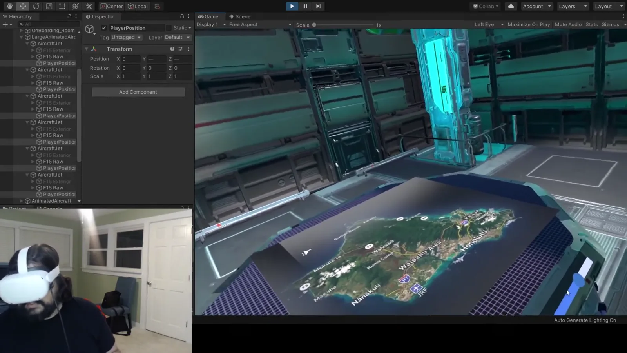Toggle the Stats overlay
The height and width of the screenshot is (353, 627).
pyautogui.click(x=592, y=24)
